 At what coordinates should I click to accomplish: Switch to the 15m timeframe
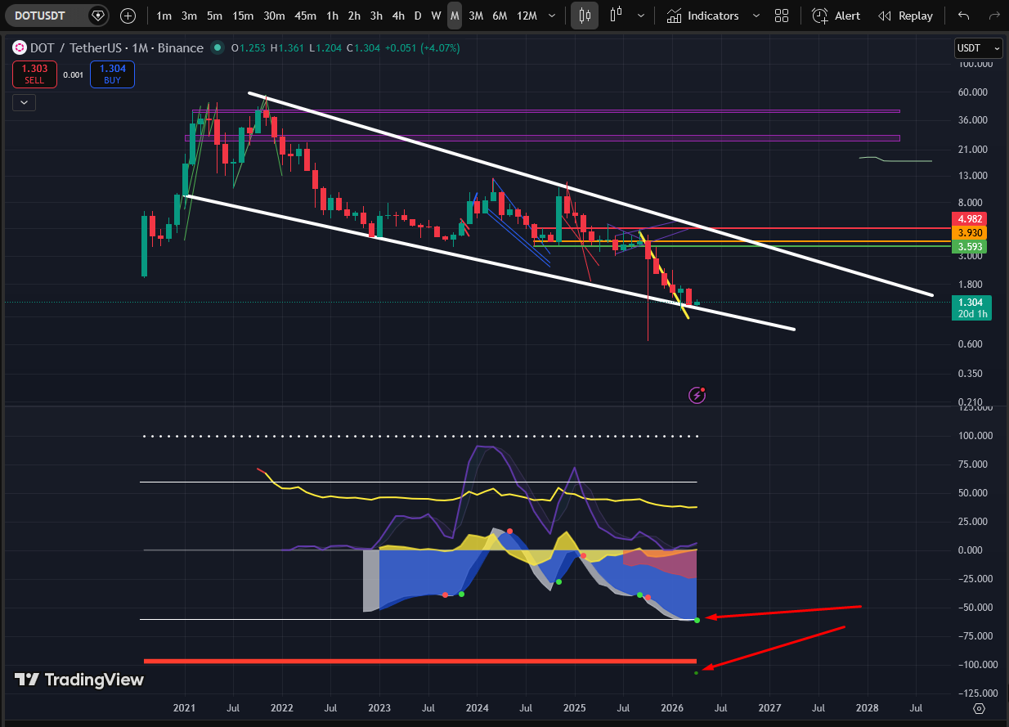[x=243, y=16]
